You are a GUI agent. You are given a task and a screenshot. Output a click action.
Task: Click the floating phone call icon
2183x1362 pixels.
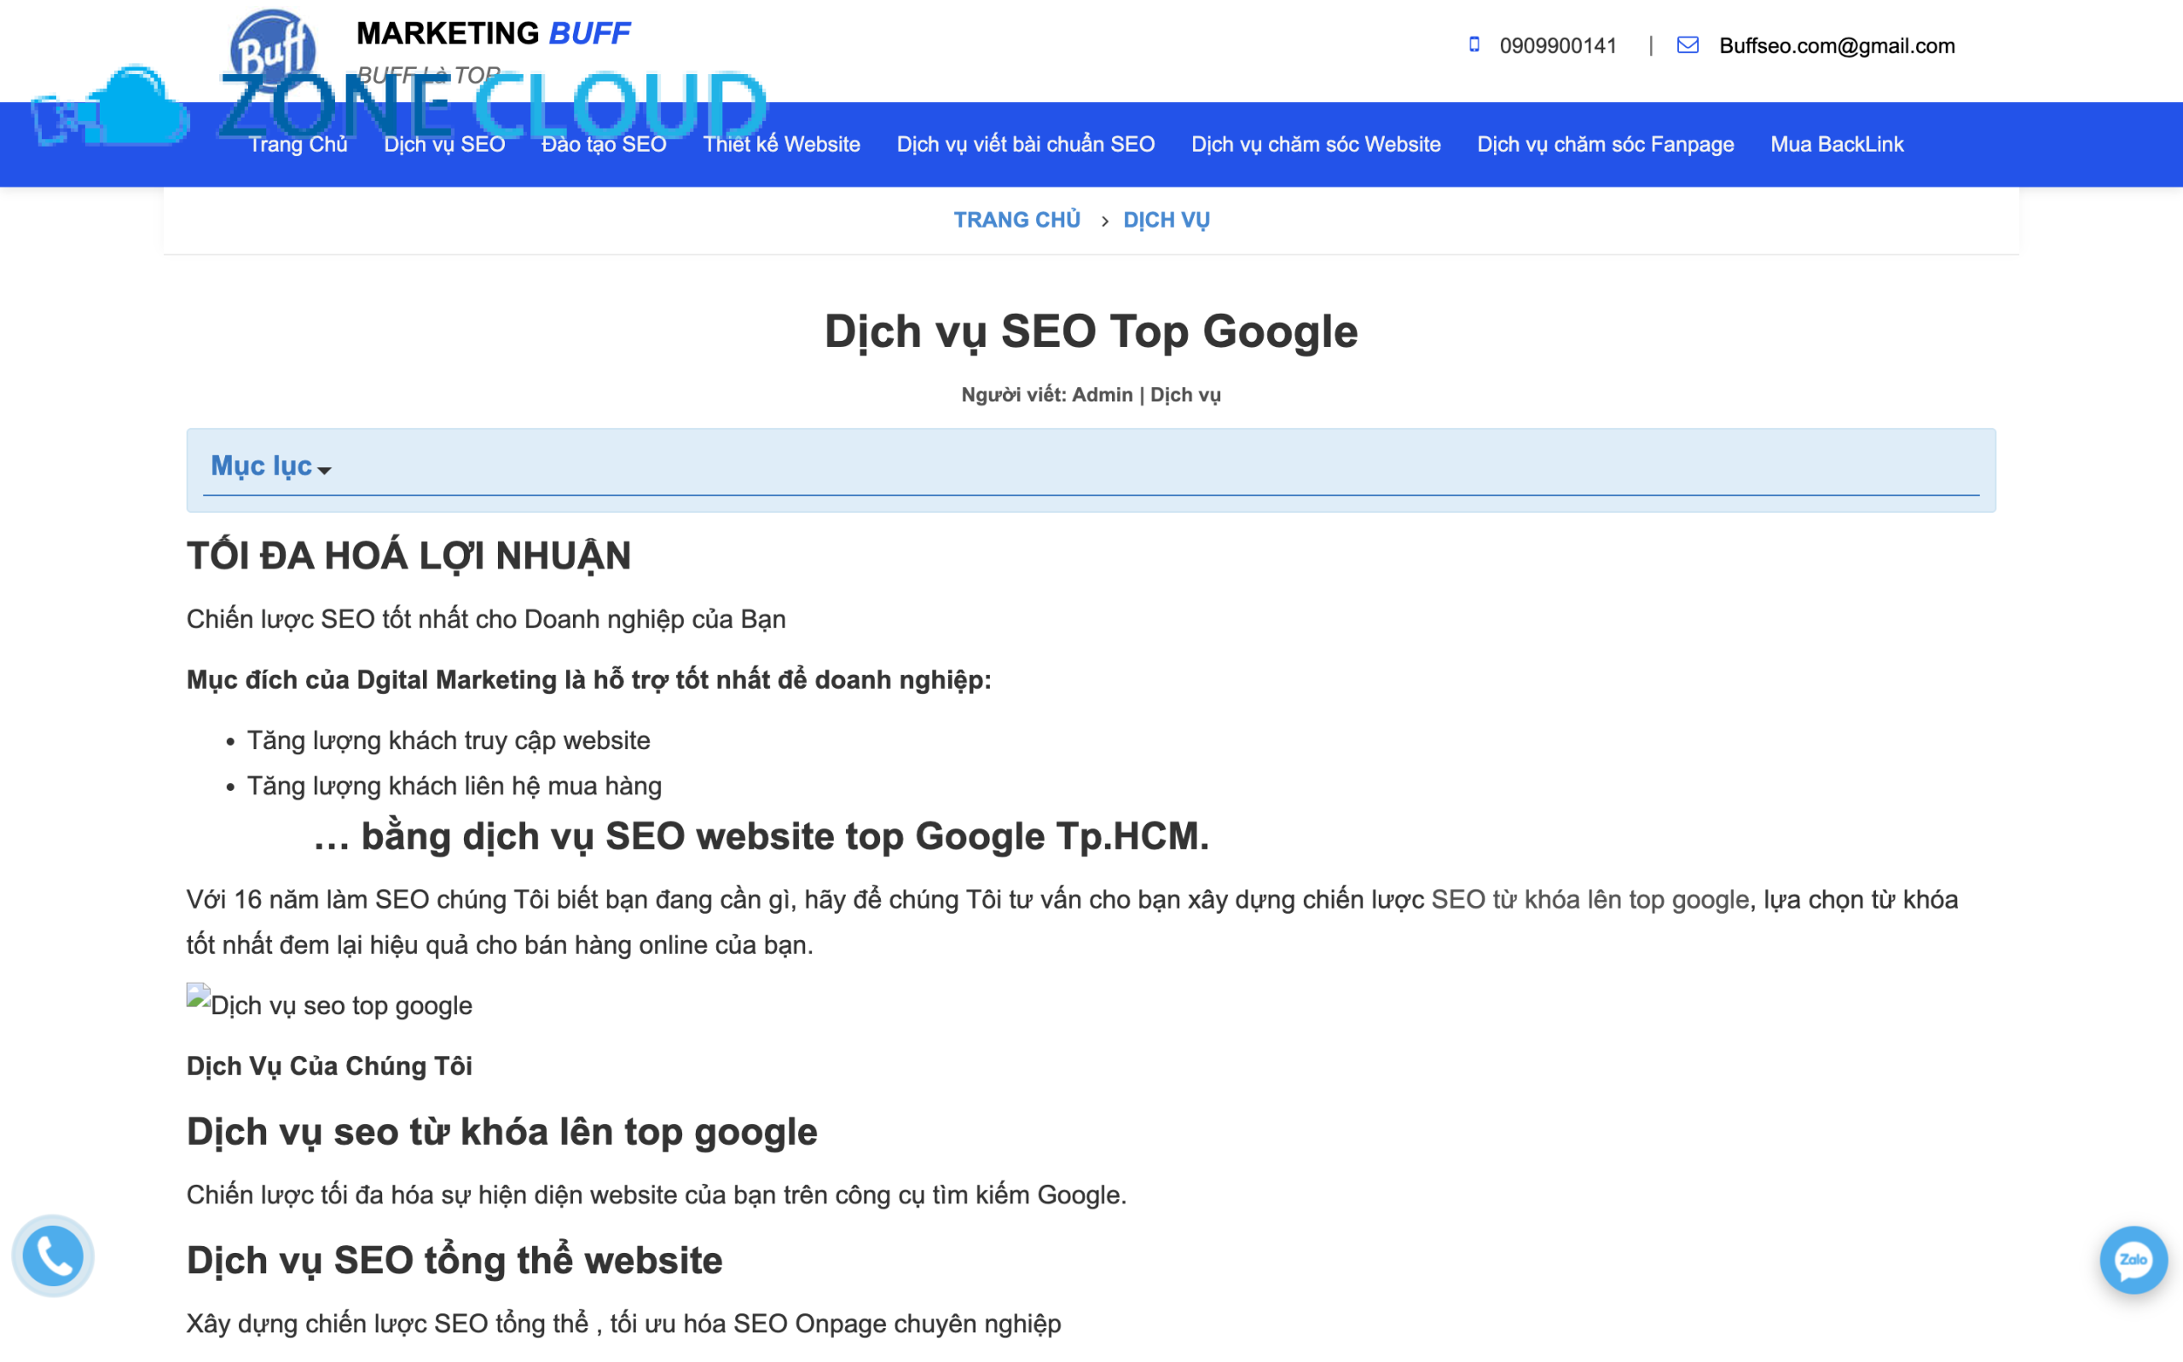(x=53, y=1255)
